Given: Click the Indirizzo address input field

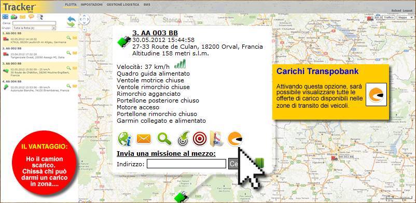Looking at the screenshot, I should click(186, 164).
